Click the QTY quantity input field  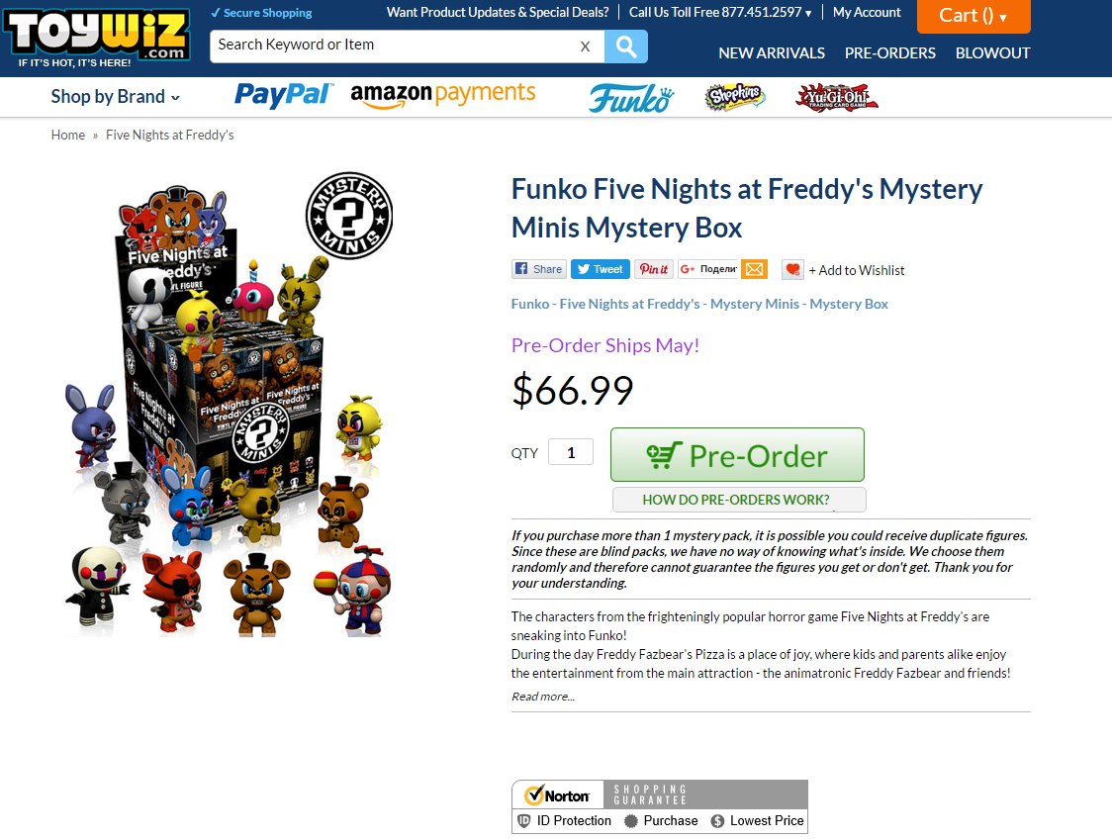570,452
